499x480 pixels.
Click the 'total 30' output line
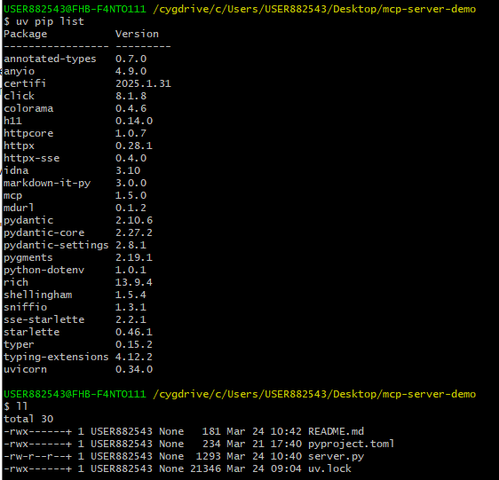coord(28,419)
